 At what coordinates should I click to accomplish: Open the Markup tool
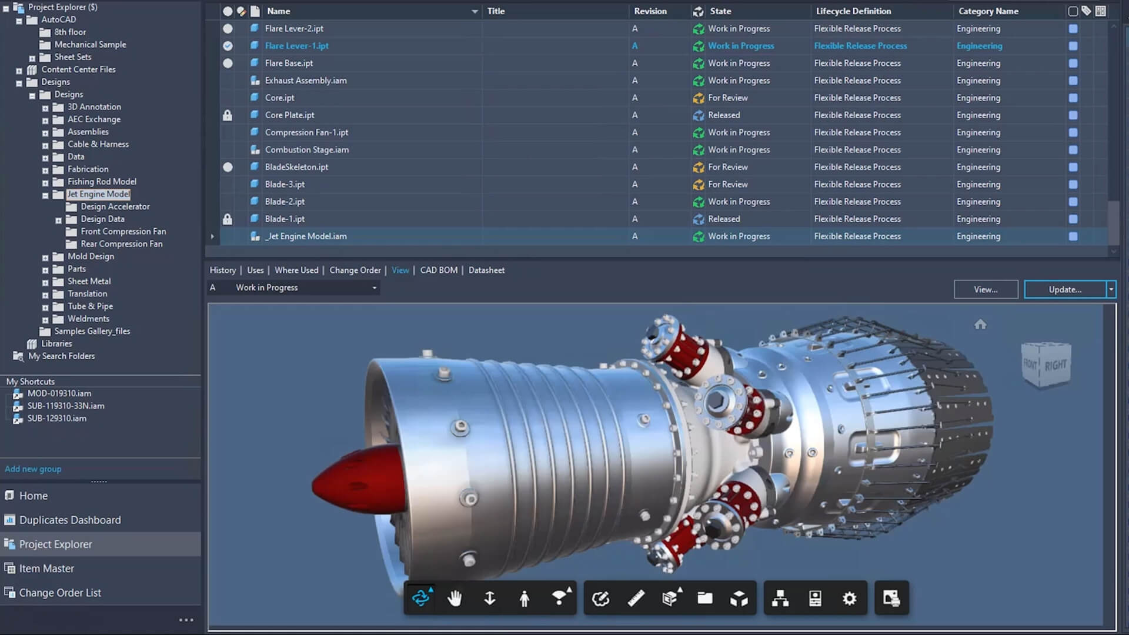pos(600,599)
